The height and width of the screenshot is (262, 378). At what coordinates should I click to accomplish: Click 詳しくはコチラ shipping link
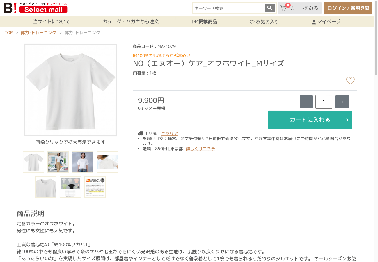tap(200, 148)
